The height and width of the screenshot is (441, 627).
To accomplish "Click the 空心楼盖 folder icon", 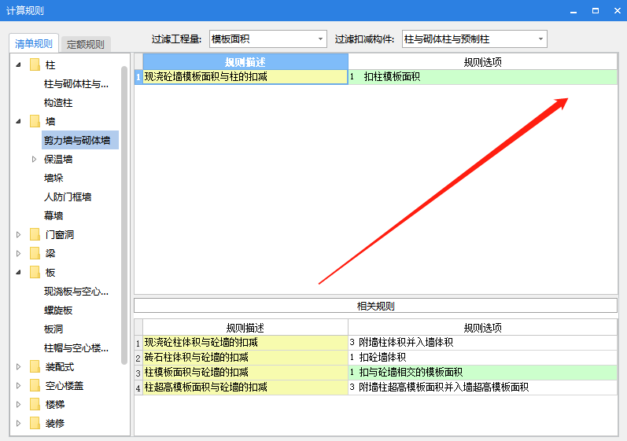I will pyautogui.click(x=35, y=385).
